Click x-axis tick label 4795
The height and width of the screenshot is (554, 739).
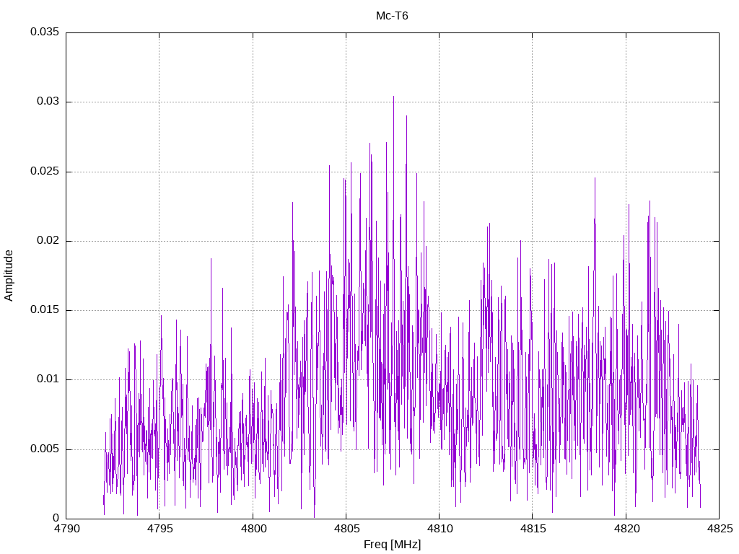pyautogui.click(x=159, y=529)
